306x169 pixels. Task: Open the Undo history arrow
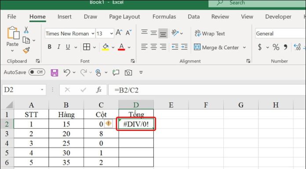click(74, 72)
